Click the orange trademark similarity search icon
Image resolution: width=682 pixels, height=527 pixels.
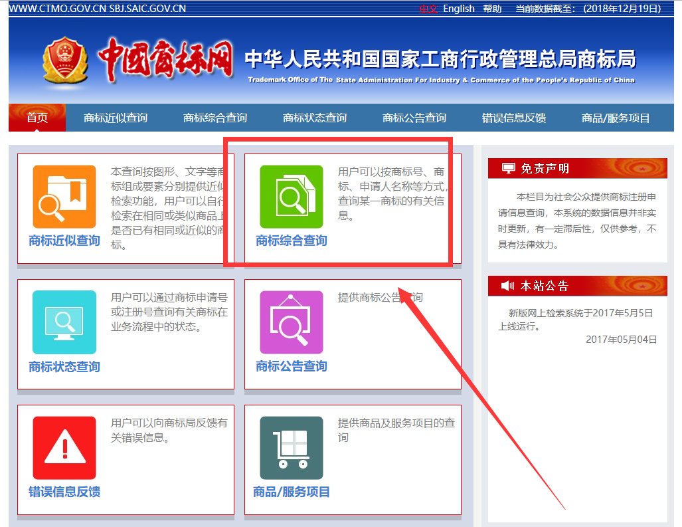coord(64,197)
